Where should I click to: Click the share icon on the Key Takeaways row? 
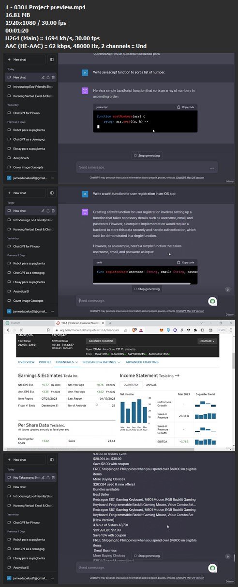(48, 478)
